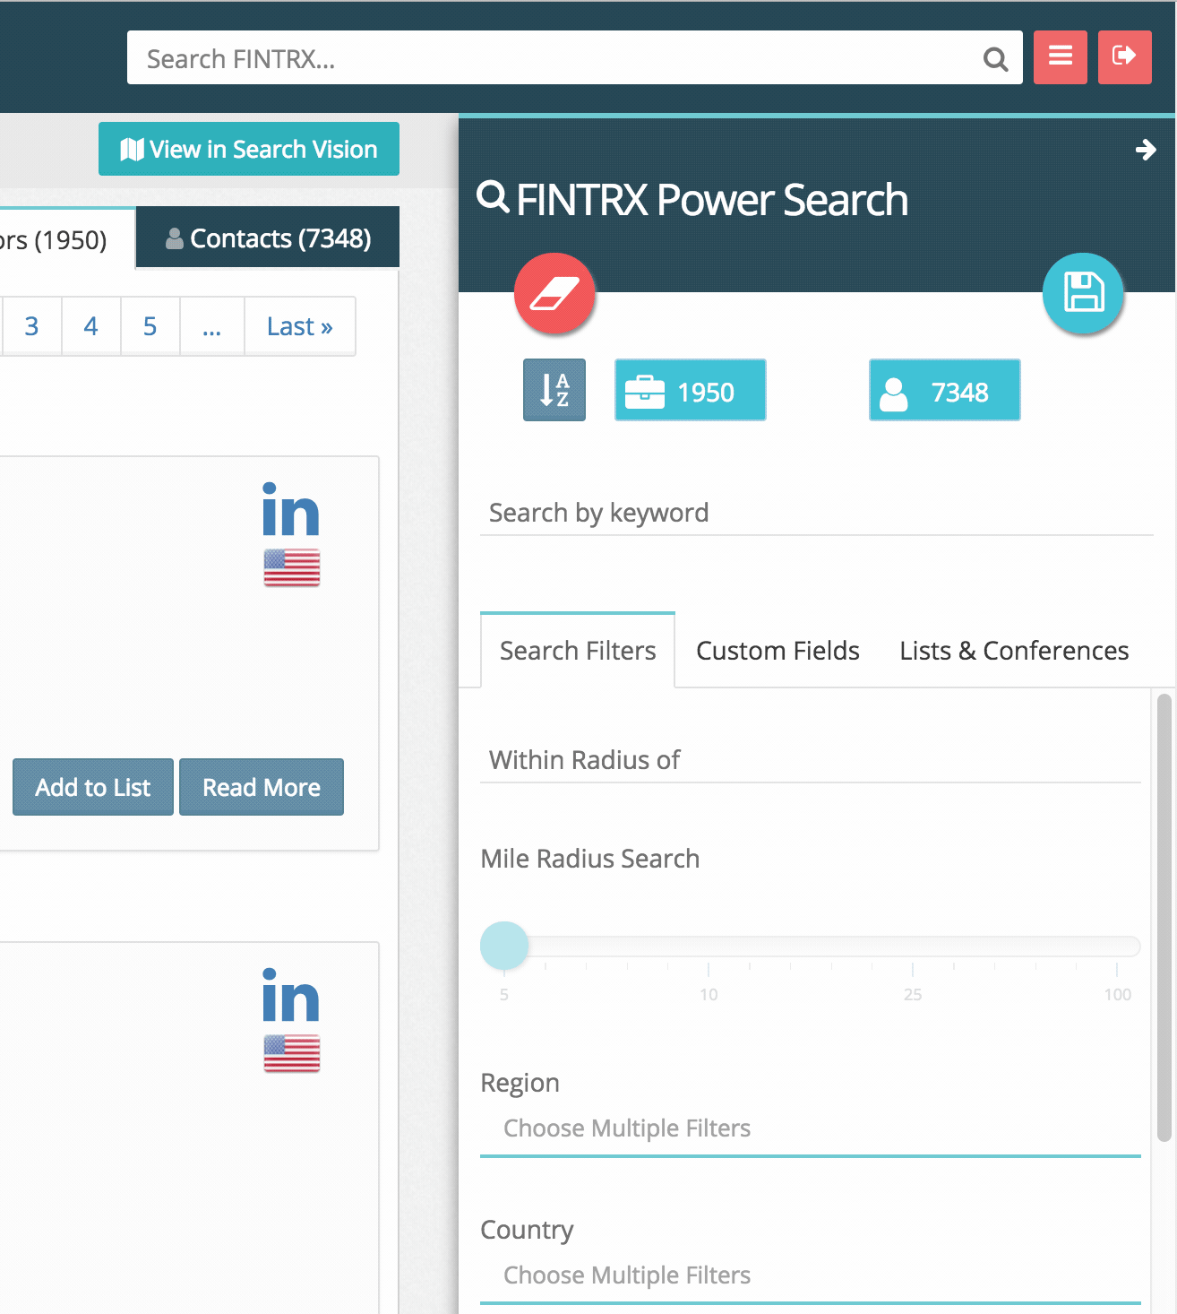Image resolution: width=1177 pixels, height=1314 pixels.
Task: Open the Lists & Conferences tab
Action: (1014, 651)
